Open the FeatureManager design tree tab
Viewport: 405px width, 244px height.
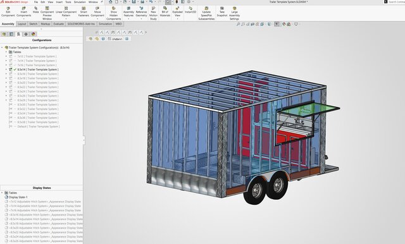(x=4, y=34)
